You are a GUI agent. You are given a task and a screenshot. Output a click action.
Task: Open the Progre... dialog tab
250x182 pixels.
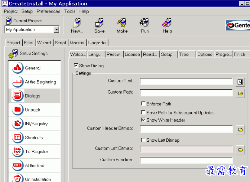tap(223, 54)
